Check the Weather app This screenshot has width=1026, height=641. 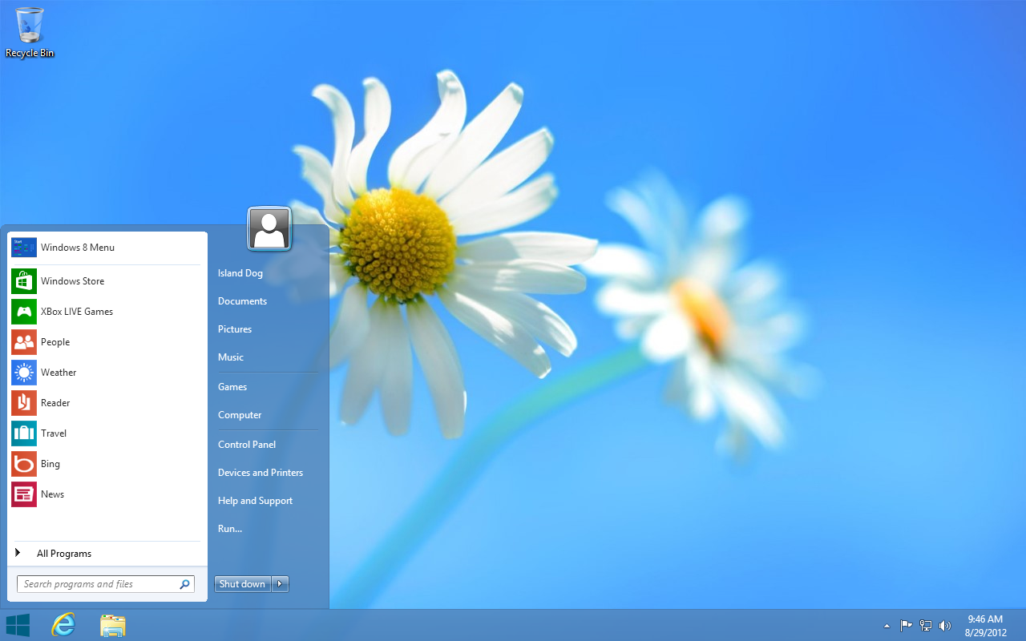click(59, 372)
